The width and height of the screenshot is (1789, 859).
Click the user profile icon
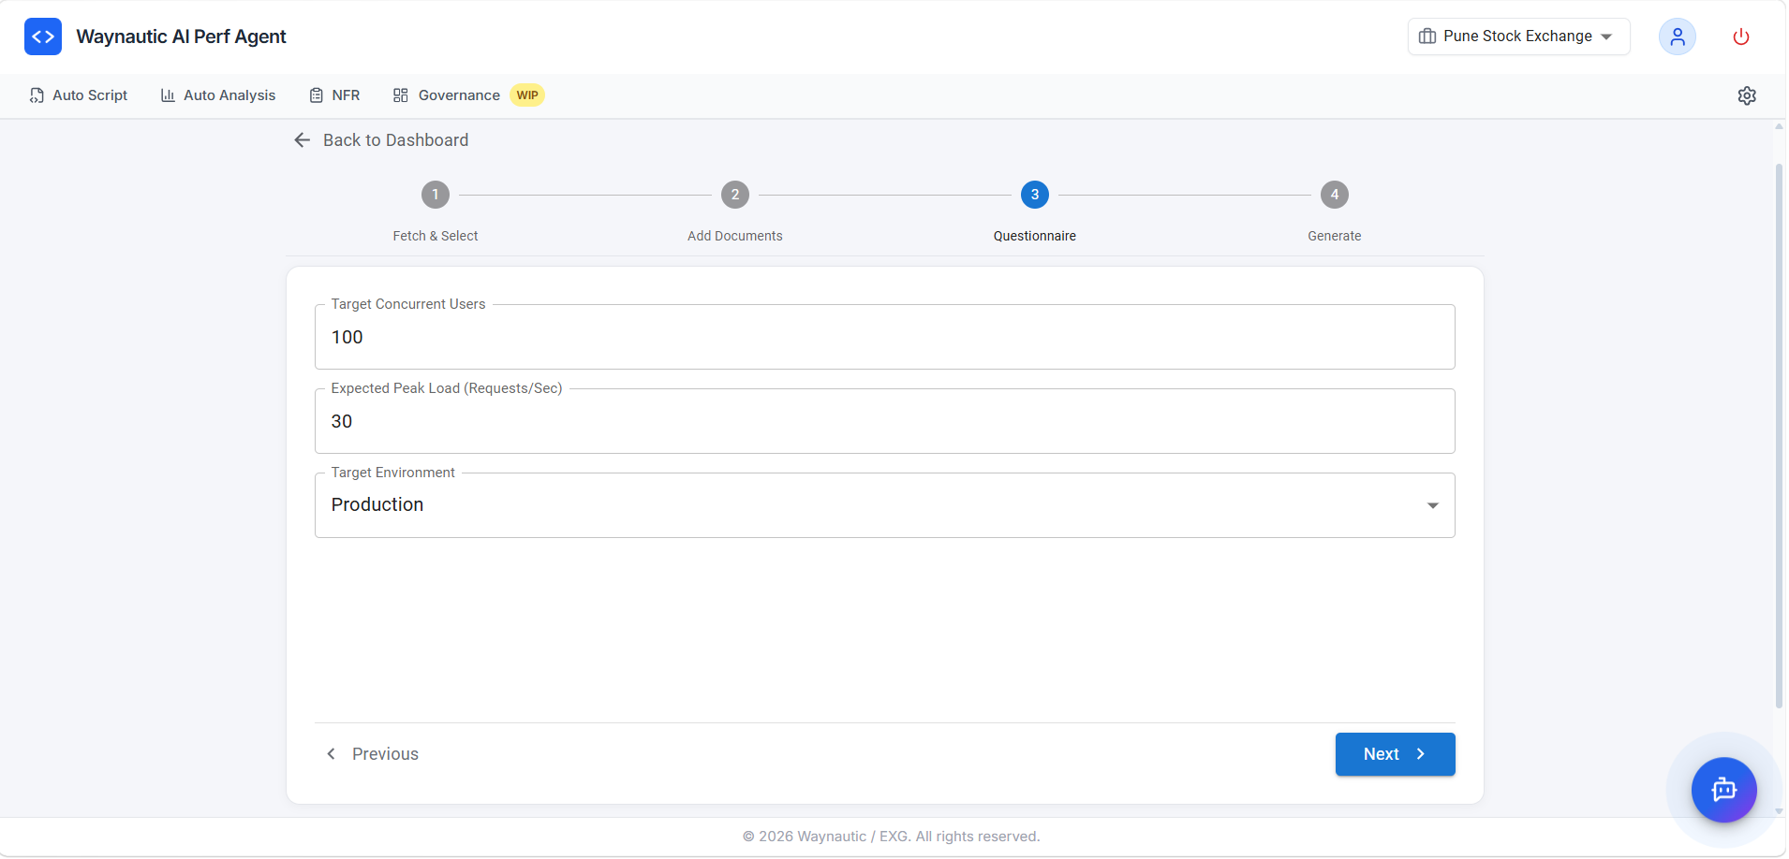1677,36
